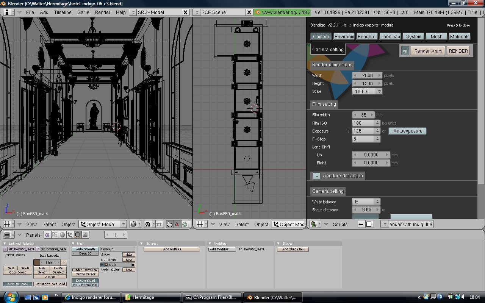
Task: Open the Scene context image icon
Action: coord(85,235)
